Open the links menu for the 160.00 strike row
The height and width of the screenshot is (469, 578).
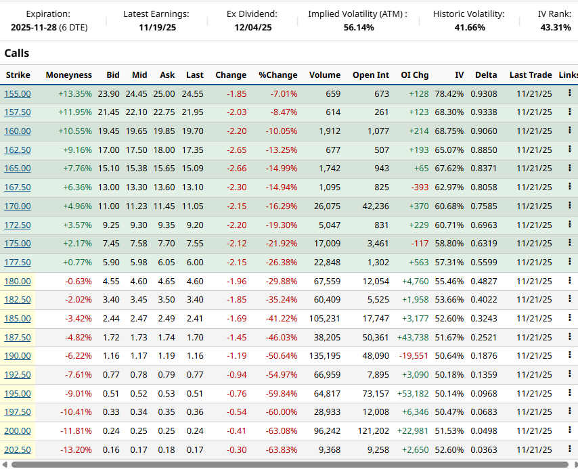click(x=569, y=130)
